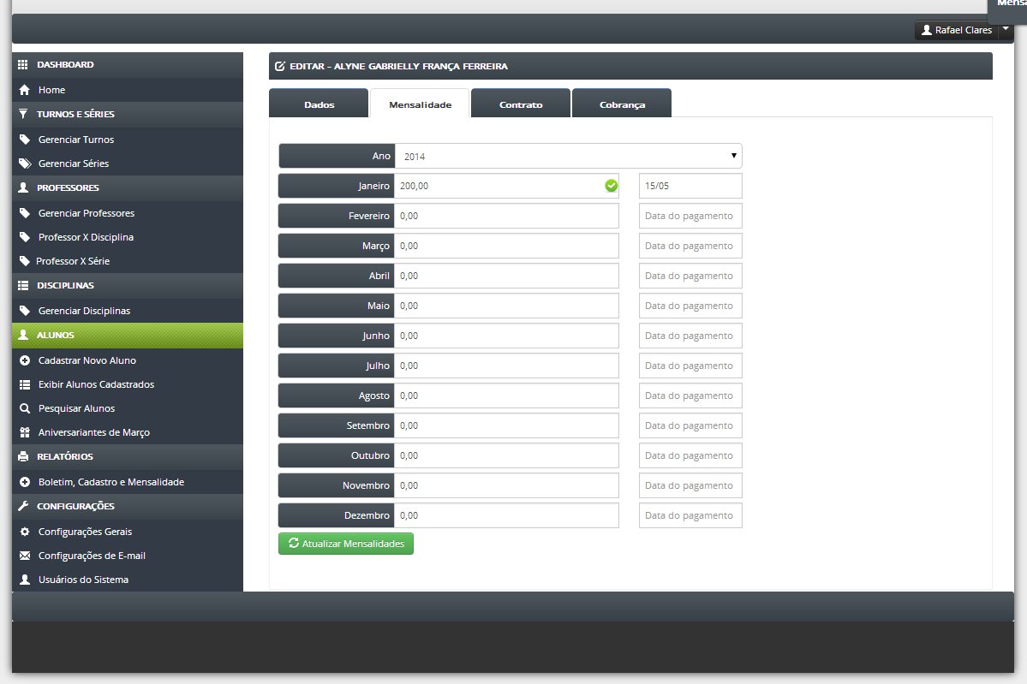Click the gear icon for Configurações Gerais

tap(25, 532)
